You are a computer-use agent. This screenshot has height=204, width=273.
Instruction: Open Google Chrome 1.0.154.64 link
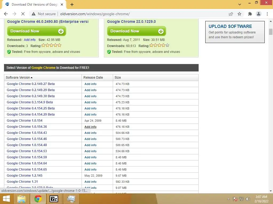[x=27, y=163]
